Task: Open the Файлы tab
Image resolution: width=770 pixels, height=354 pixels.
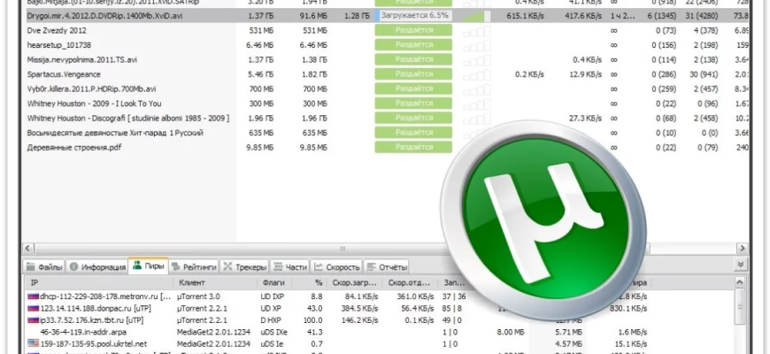Action: pyautogui.click(x=44, y=267)
